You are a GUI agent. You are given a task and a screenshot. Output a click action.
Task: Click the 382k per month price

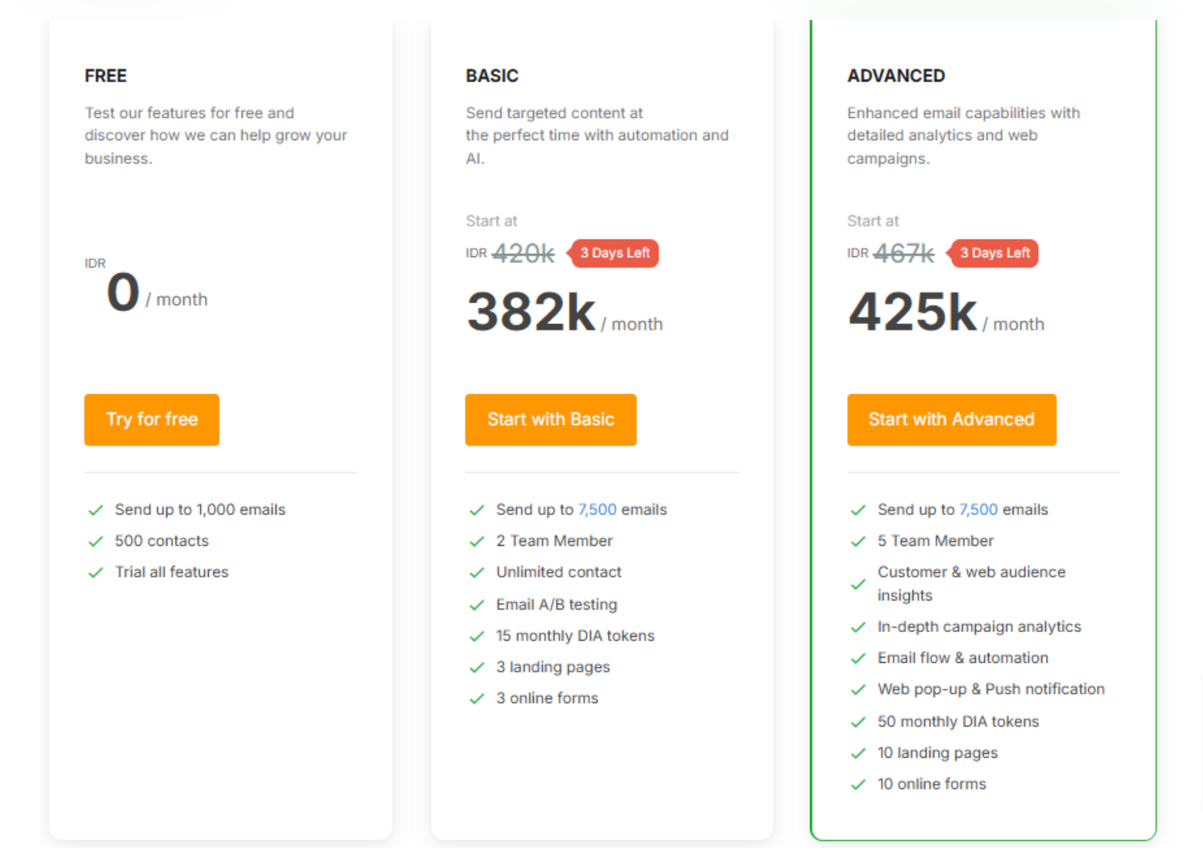pyautogui.click(x=531, y=313)
